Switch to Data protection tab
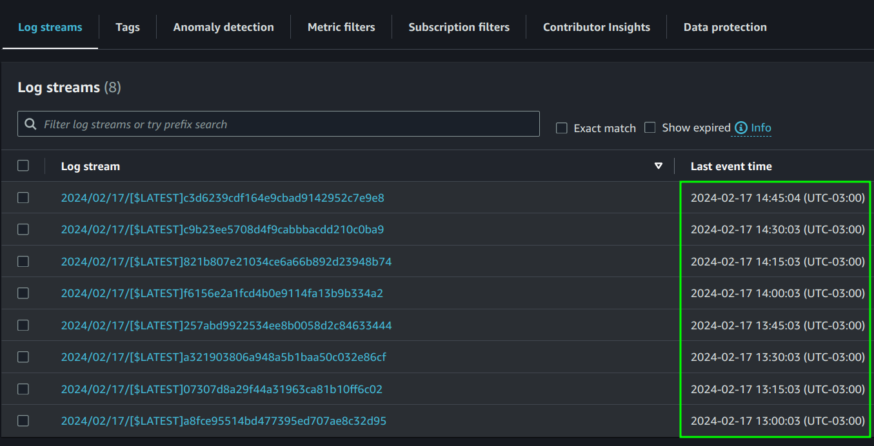Screen dimensions: 874x446 (725, 27)
